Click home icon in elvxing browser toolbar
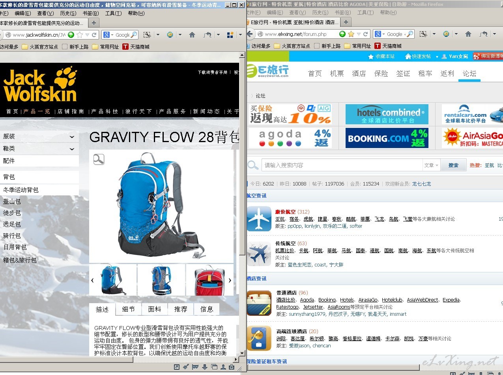Viewport: 503px width, 375px height. [468, 34]
